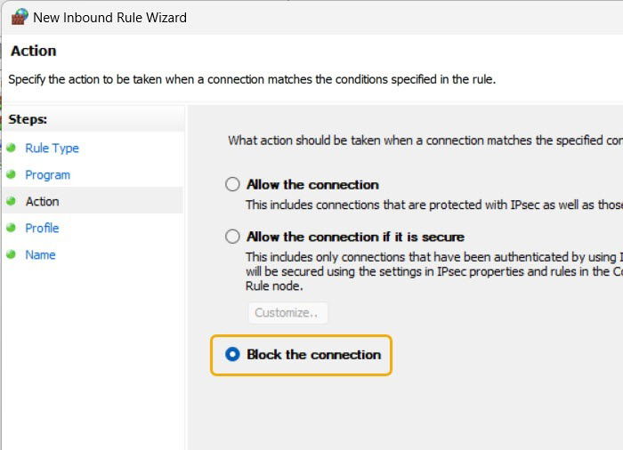Viewport: 623px width, 450px height.
Task: Click the Steps header in sidebar
Action: pyautogui.click(x=28, y=119)
